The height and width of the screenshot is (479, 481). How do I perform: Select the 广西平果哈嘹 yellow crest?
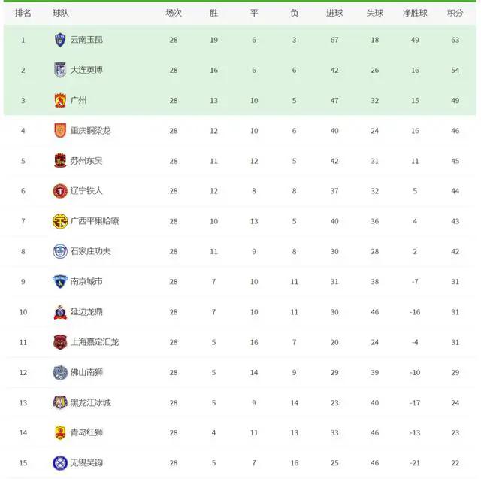click(x=60, y=221)
